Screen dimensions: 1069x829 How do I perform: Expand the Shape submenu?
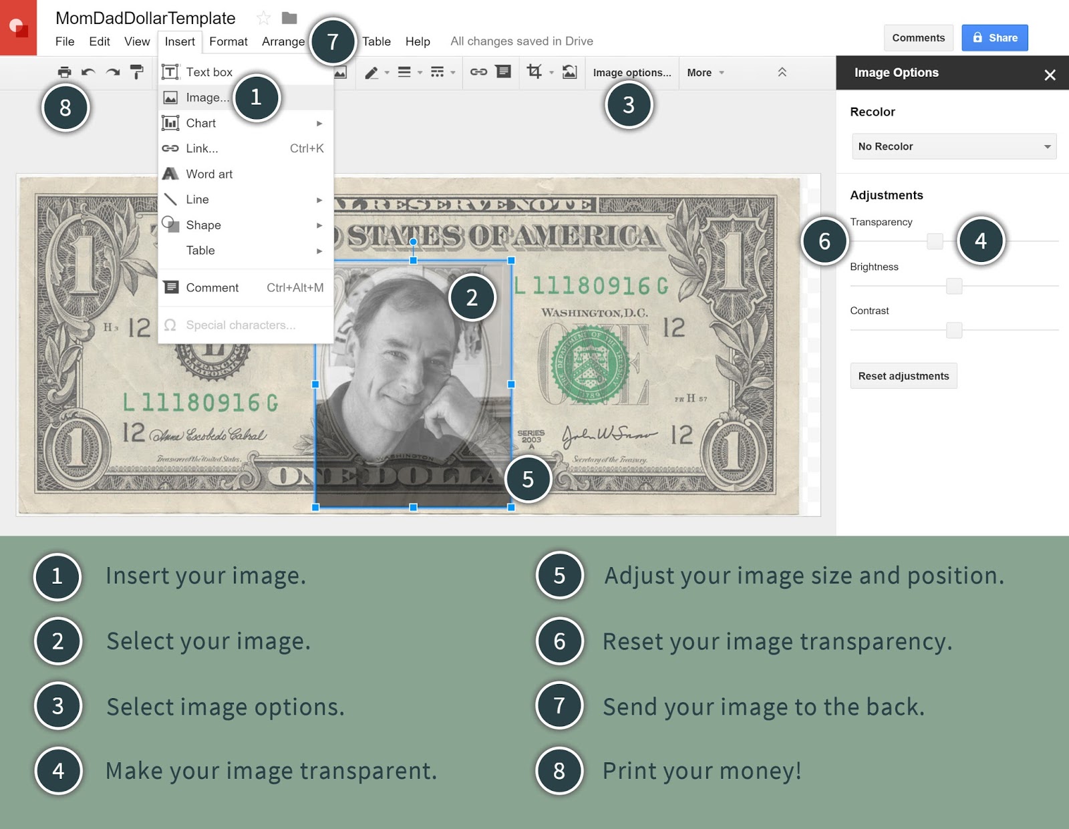[x=246, y=225]
